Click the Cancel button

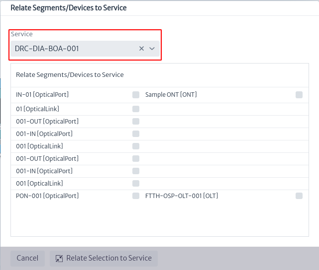27,258
